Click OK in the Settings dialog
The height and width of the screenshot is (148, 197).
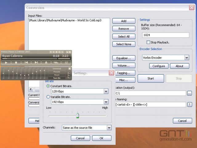(x=102, y=138)
